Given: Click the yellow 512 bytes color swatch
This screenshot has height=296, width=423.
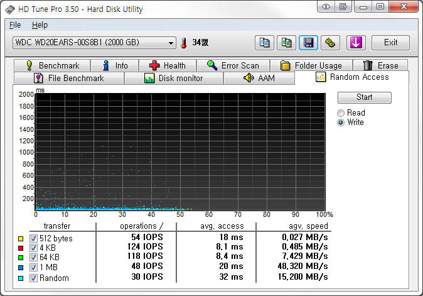Looking at the screenshot, I should tap(21, 239).
